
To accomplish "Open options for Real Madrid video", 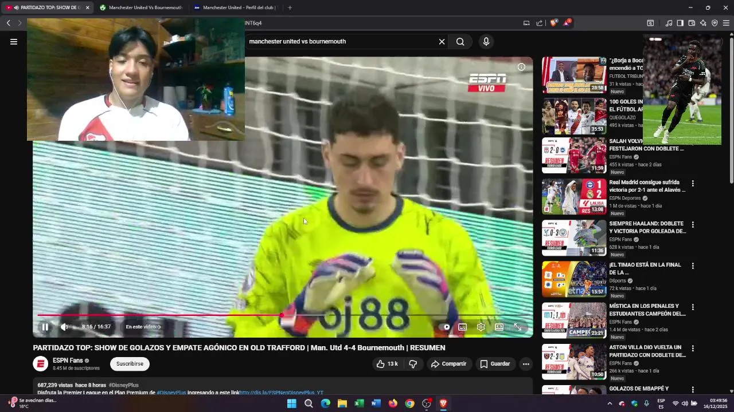I will click(x=693, y=184).
